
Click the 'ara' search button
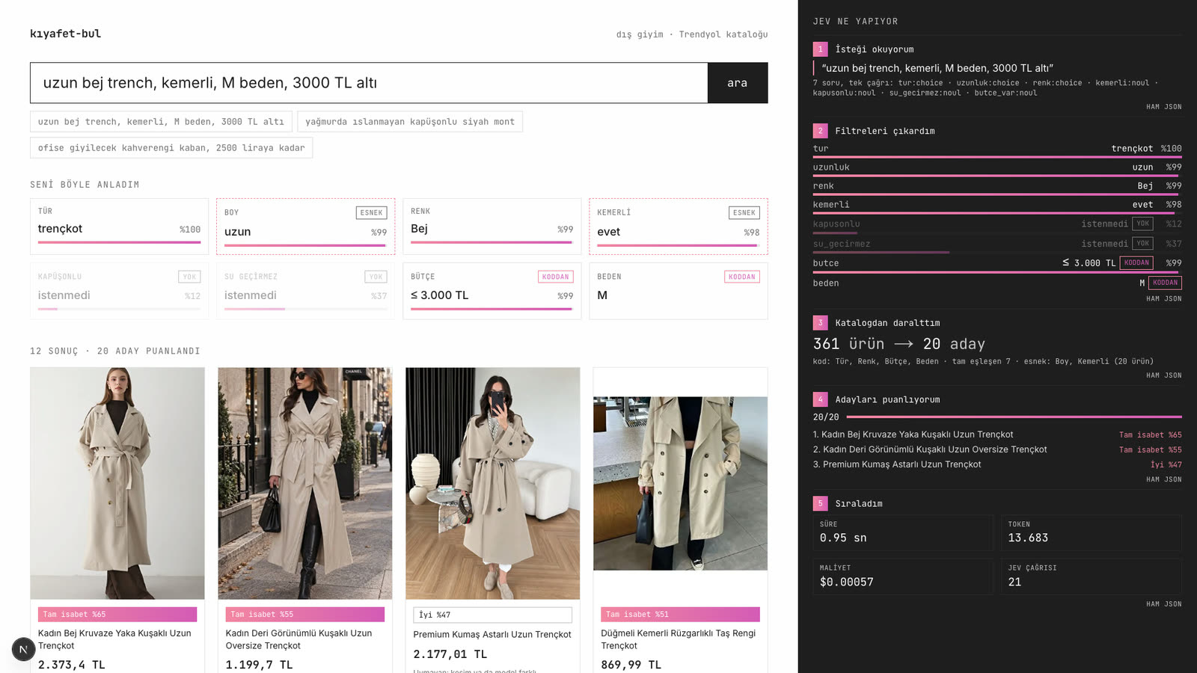point(737,83)
